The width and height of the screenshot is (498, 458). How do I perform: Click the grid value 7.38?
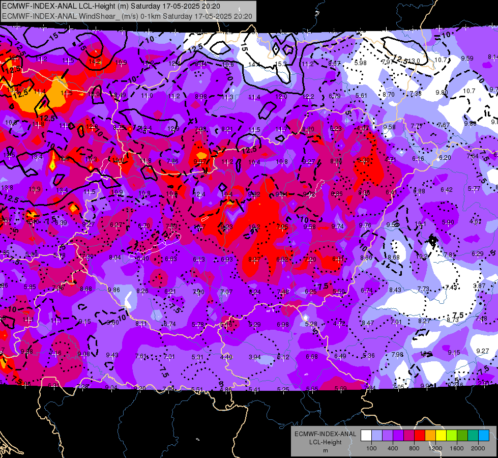416,94
